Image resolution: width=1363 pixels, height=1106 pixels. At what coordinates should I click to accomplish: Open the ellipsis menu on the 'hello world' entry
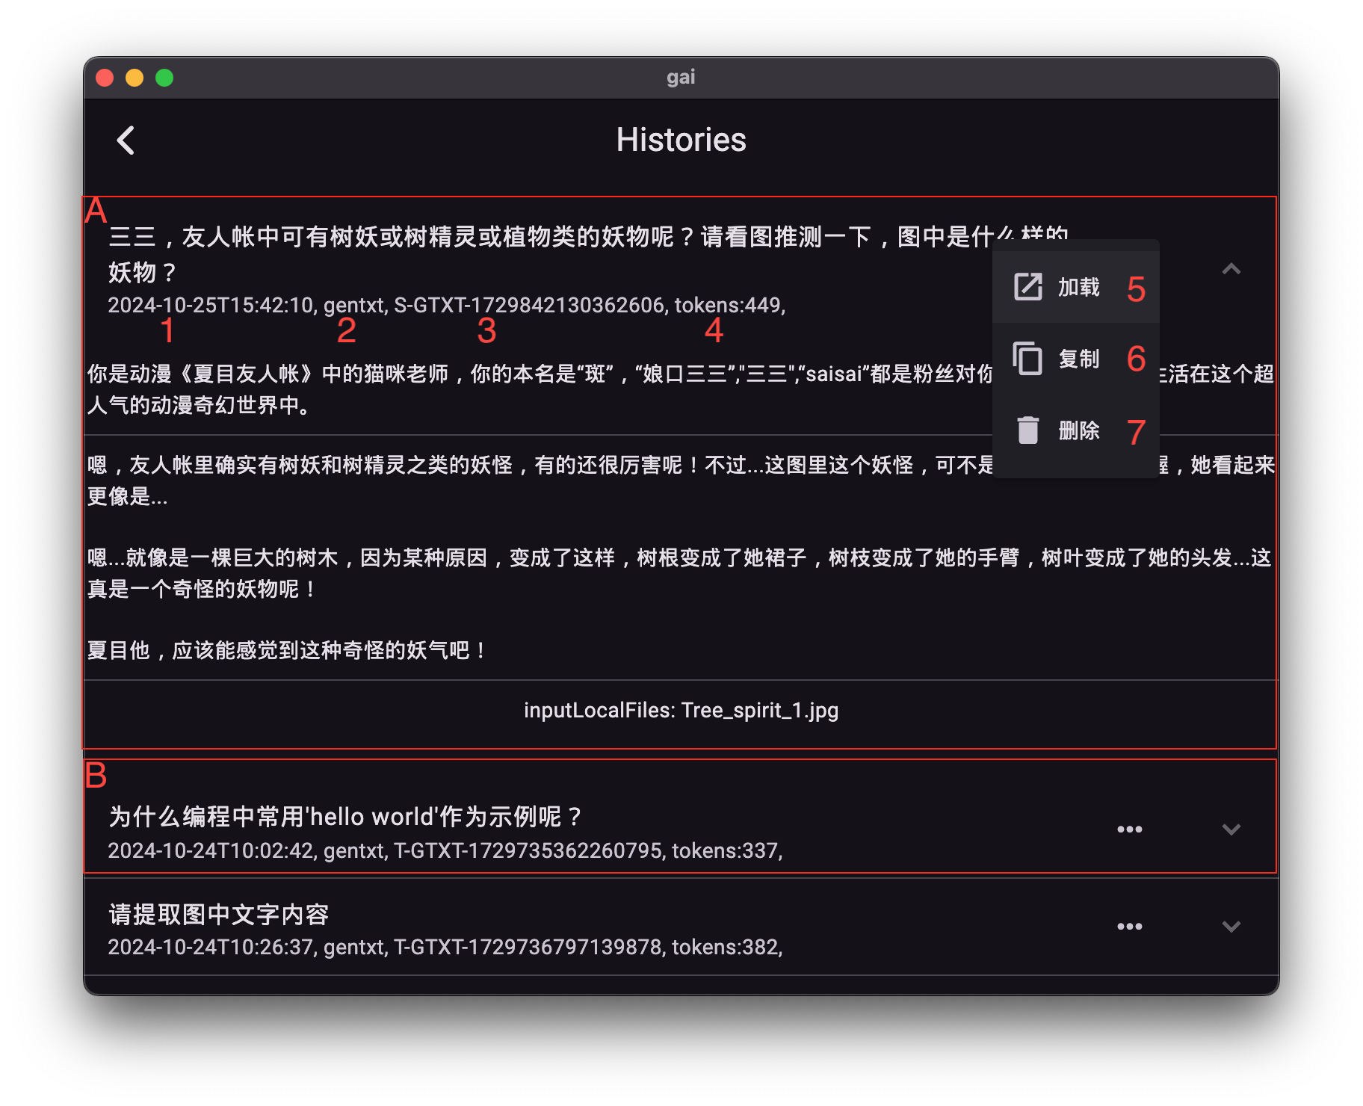click(1129, 828)
